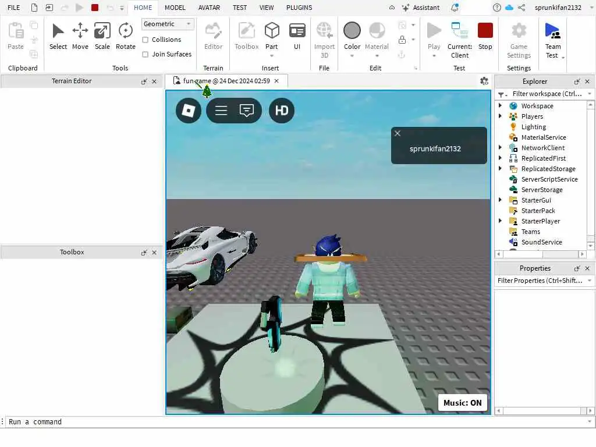The height and width of the screenshot is (447, 596).
Task: Click the Roblox logo menu button in viewport
Action: 189,111
